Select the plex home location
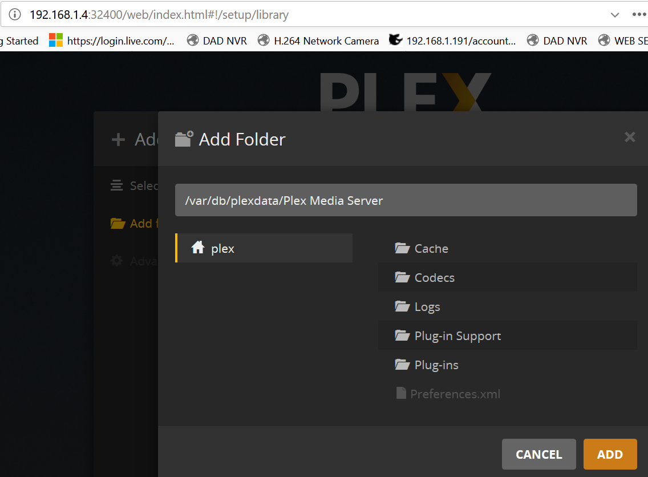The image size is (648, 477). click(264, 248)
